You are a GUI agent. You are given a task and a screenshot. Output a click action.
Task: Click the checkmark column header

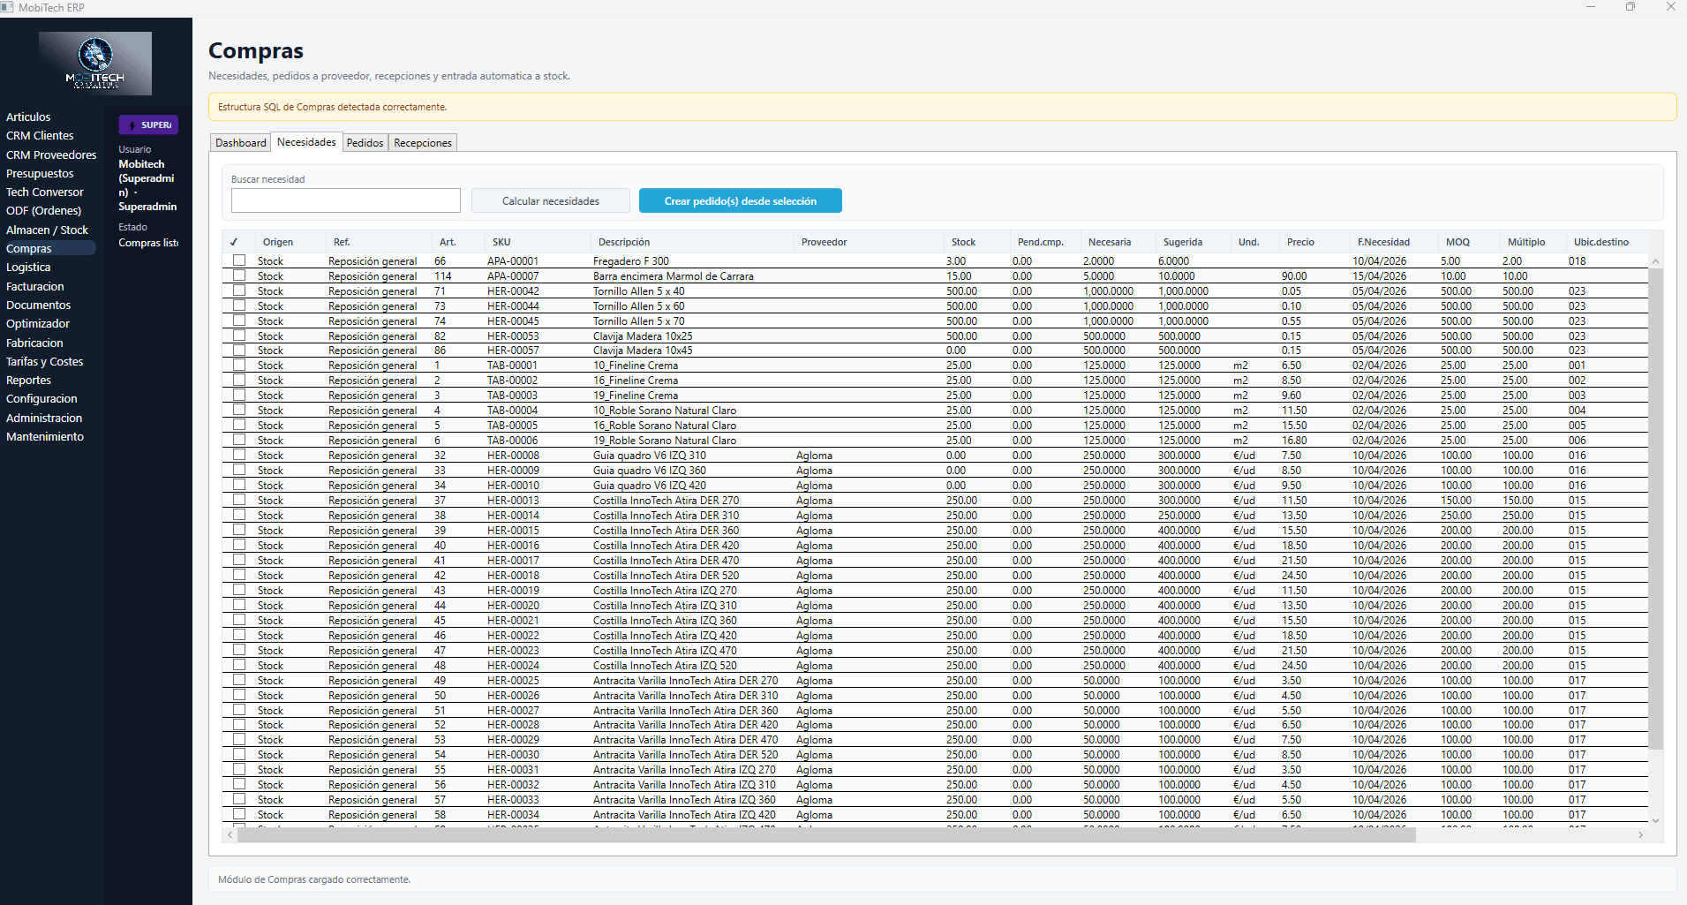click(x=234, y=242)
